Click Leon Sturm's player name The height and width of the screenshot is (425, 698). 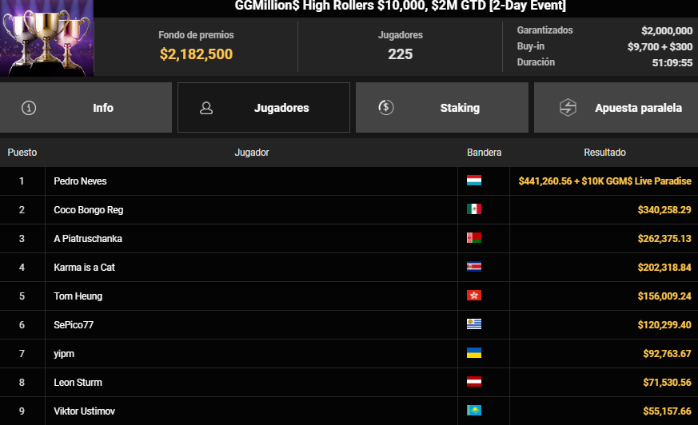(78, 383)
